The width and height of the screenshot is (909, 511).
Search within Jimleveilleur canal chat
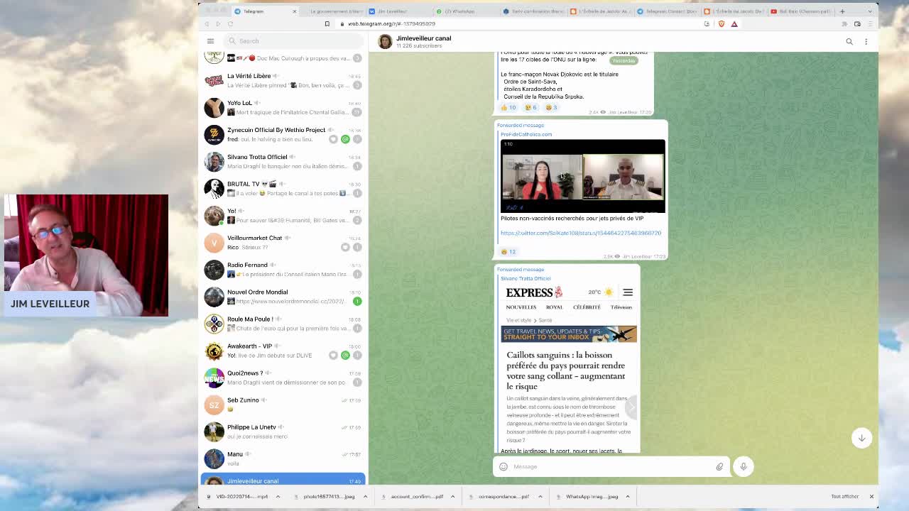click(x=849, y=42)
